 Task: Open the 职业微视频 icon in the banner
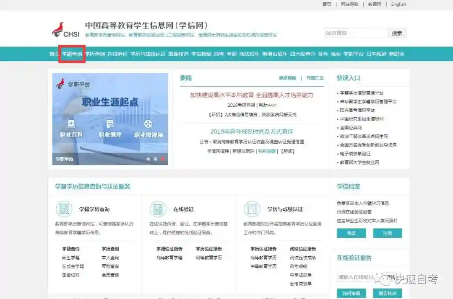[x=148, y=124]
